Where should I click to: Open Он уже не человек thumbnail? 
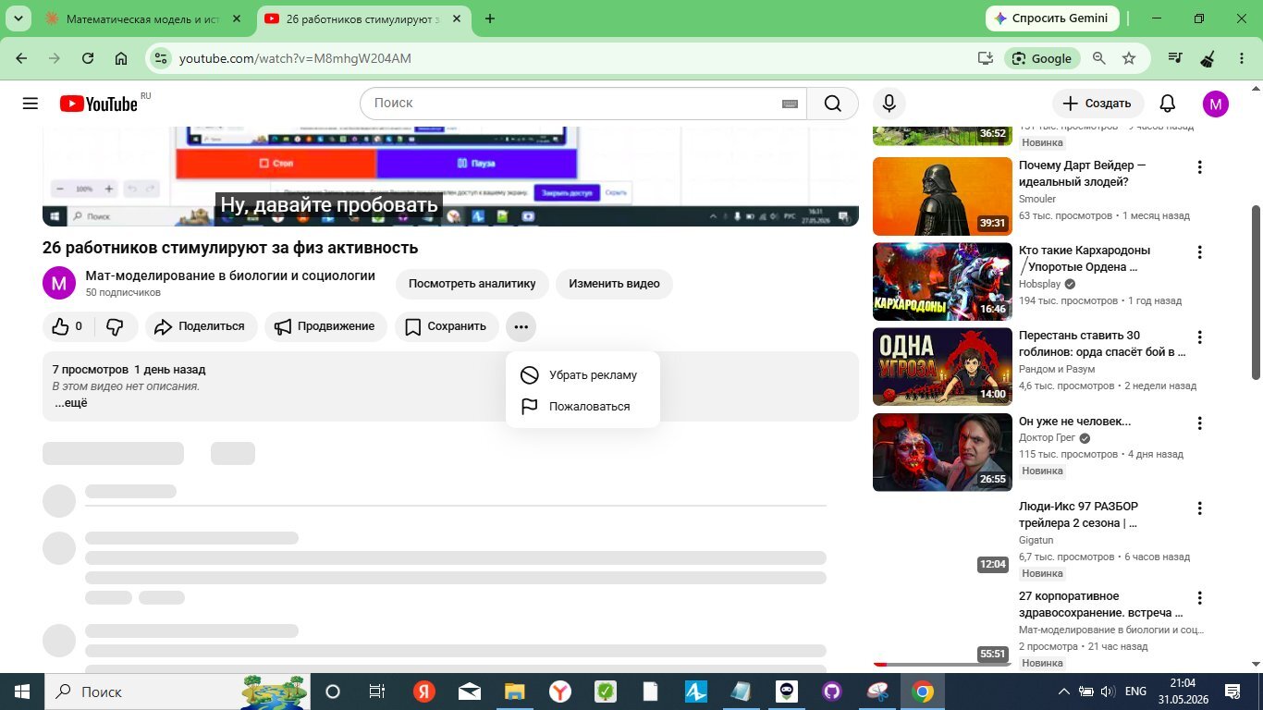(x=942, y=452)
